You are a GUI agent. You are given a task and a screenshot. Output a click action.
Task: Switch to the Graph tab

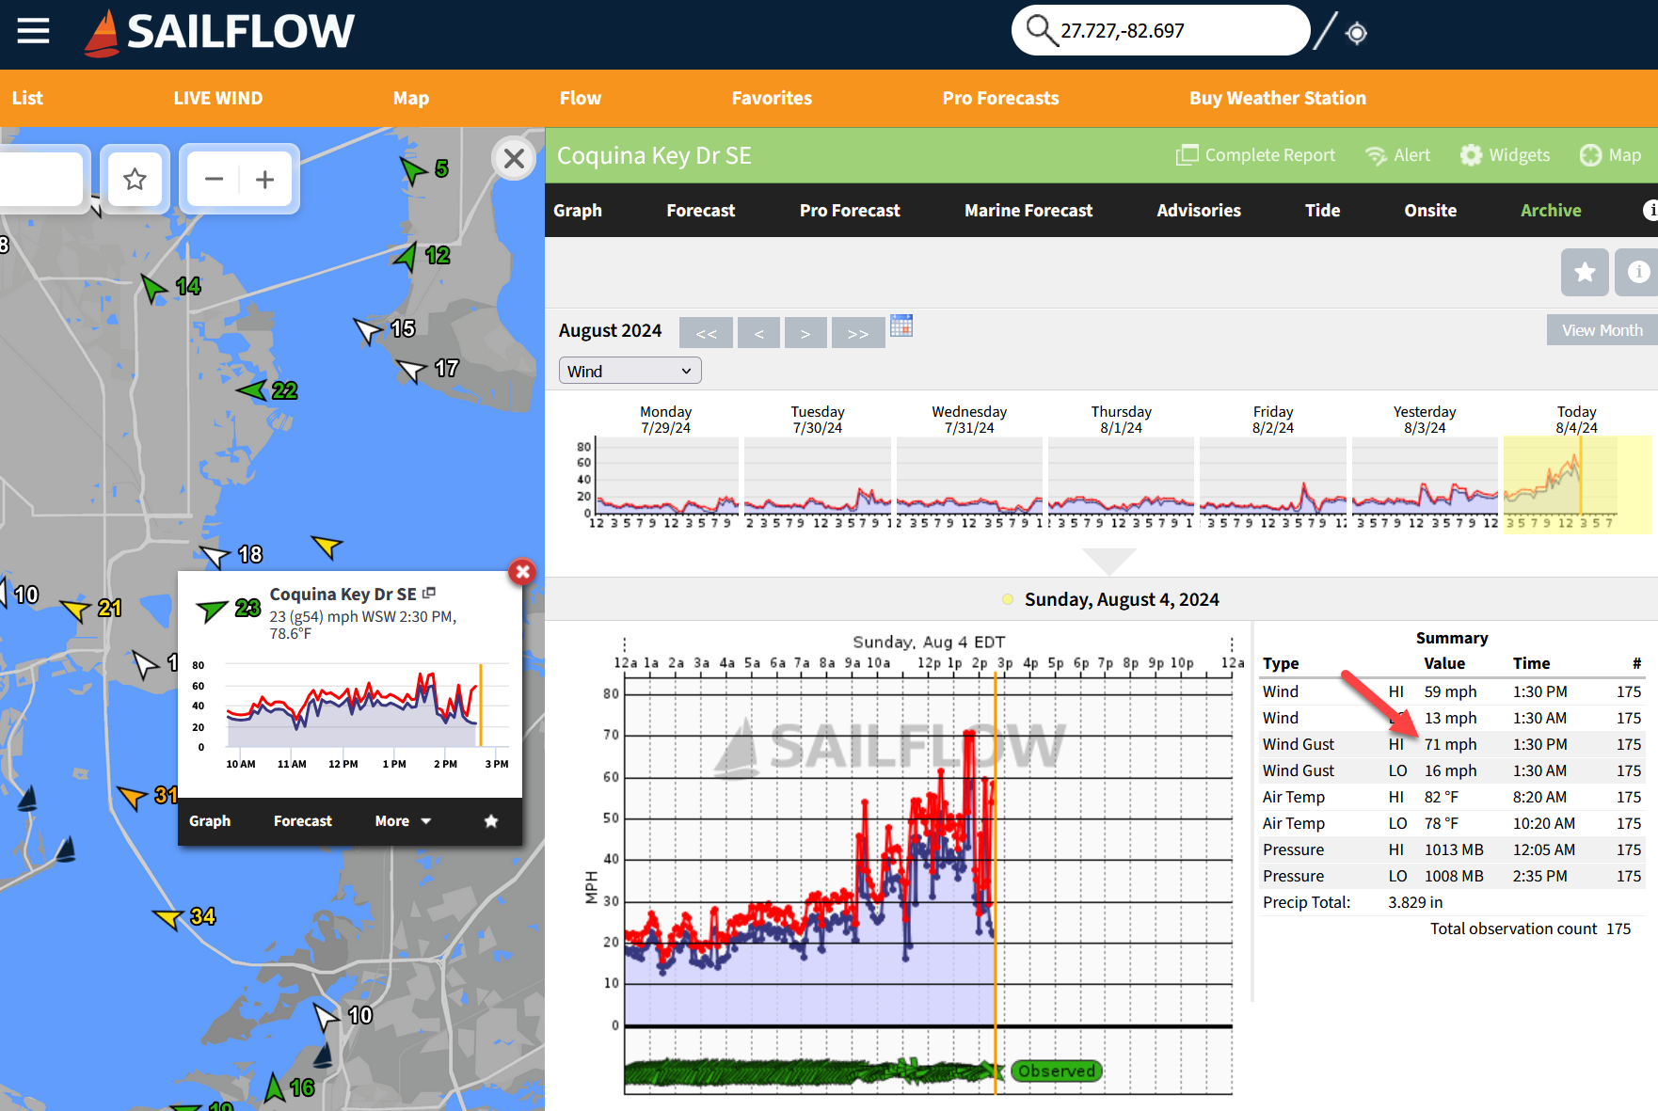(578, 211)
